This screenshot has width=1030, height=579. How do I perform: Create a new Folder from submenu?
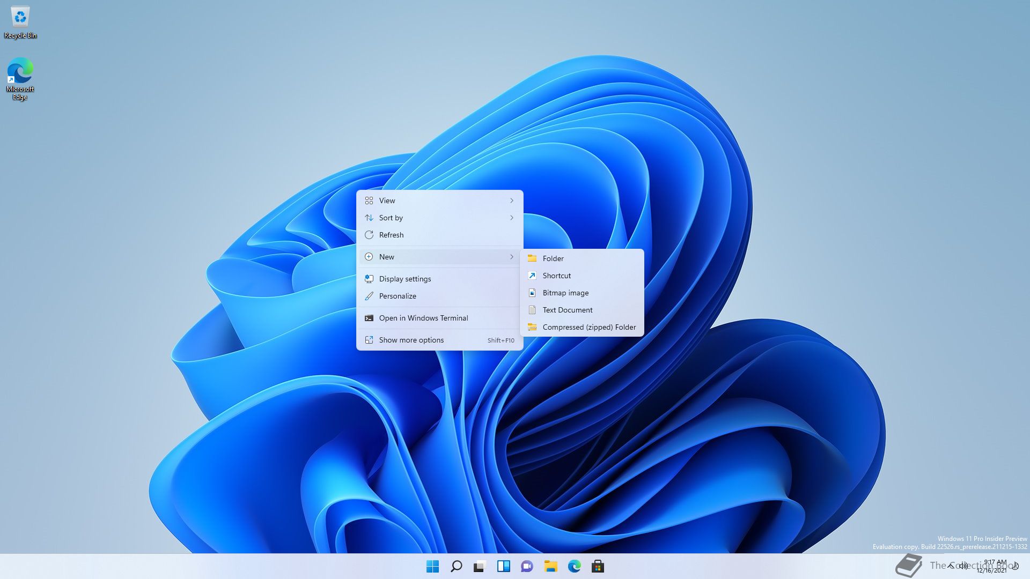coord(582,258)
